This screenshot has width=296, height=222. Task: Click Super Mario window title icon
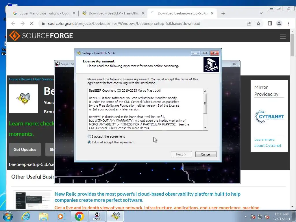click(58, 64)
